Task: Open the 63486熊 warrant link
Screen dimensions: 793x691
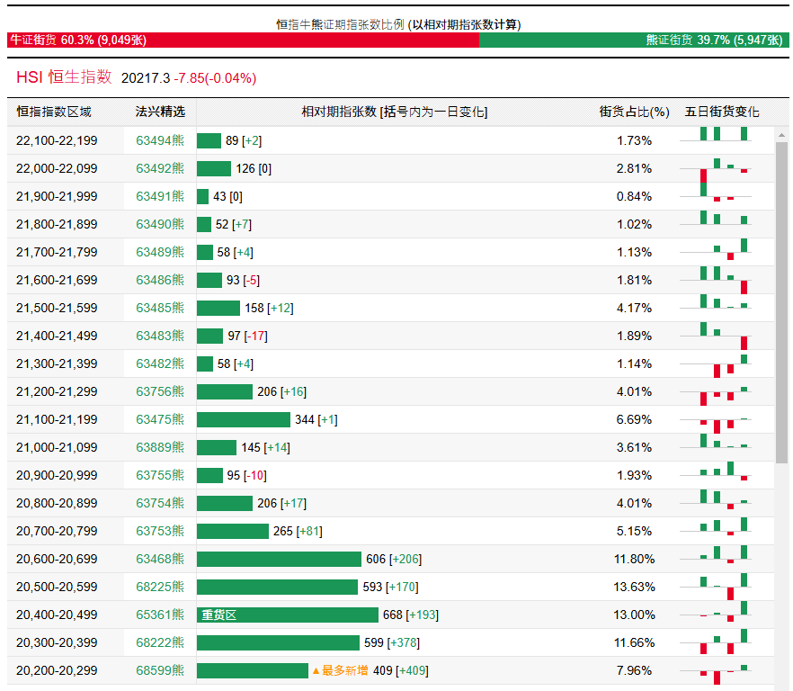Action: click(x=160, y=280)
